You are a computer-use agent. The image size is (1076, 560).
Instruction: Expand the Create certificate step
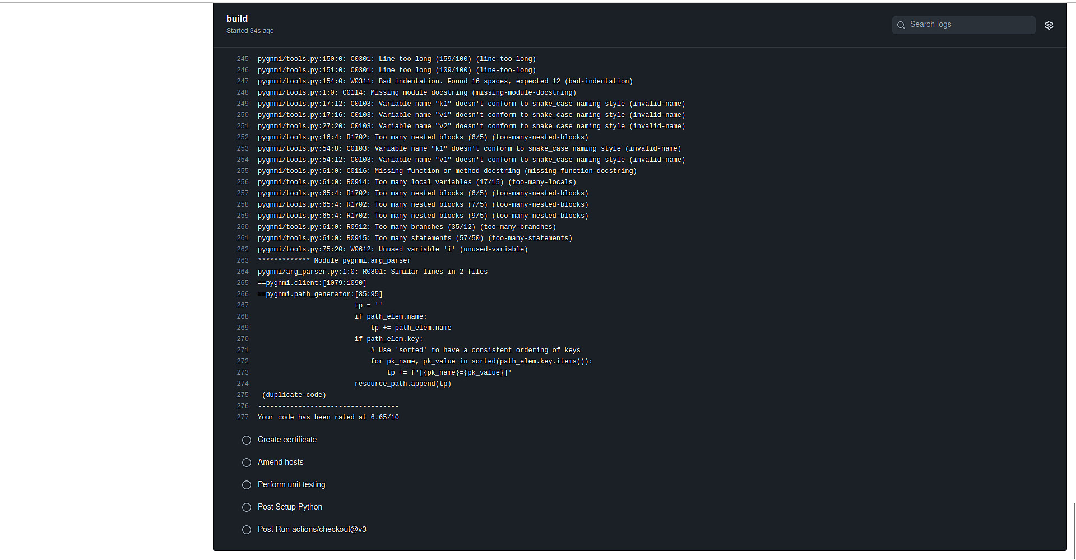click(287, 440)
